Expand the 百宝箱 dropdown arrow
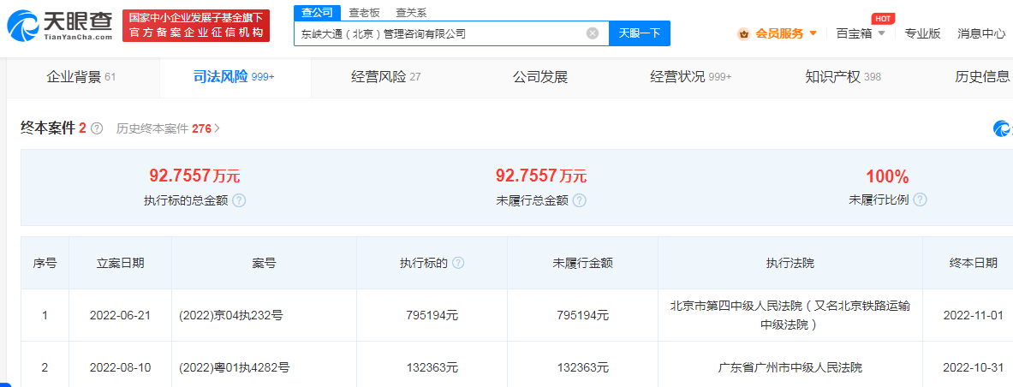This screenshot has width=1013, height=387. click(x=881, y=33)
